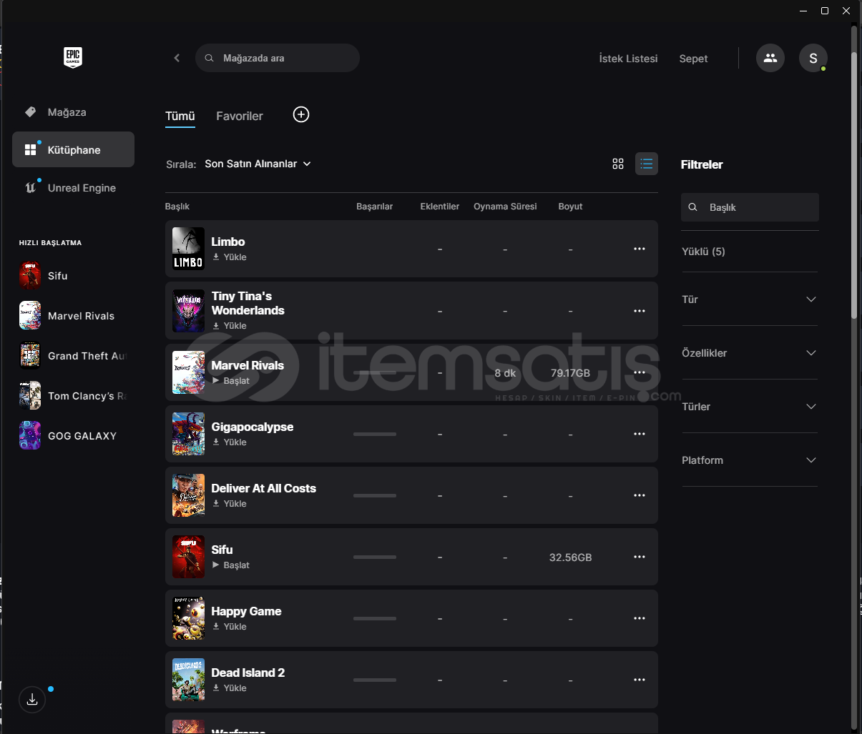The image size is (862, 734).
Task: Launch Sifu from quick launch sidebar
Action: pyautogui.click(x=73, y=276)
